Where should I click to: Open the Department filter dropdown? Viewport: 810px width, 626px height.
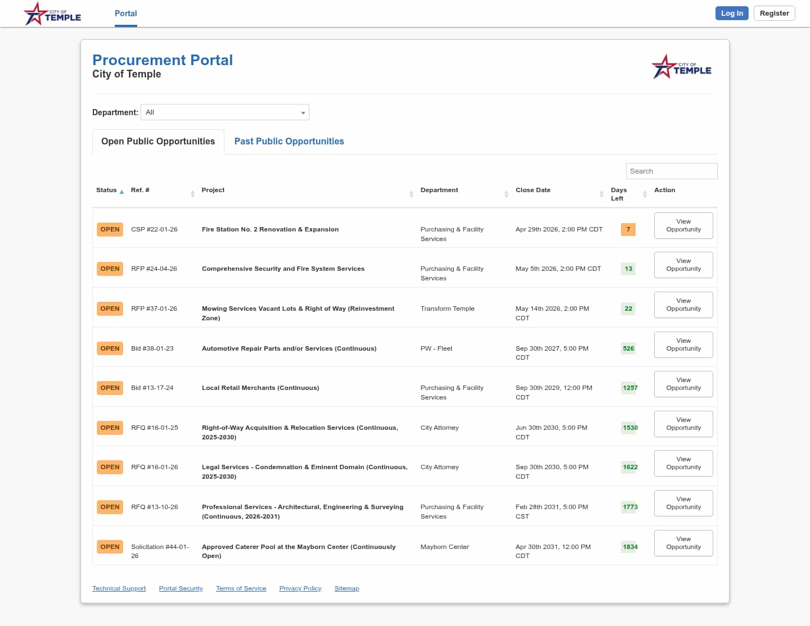[x=224, y=112]
